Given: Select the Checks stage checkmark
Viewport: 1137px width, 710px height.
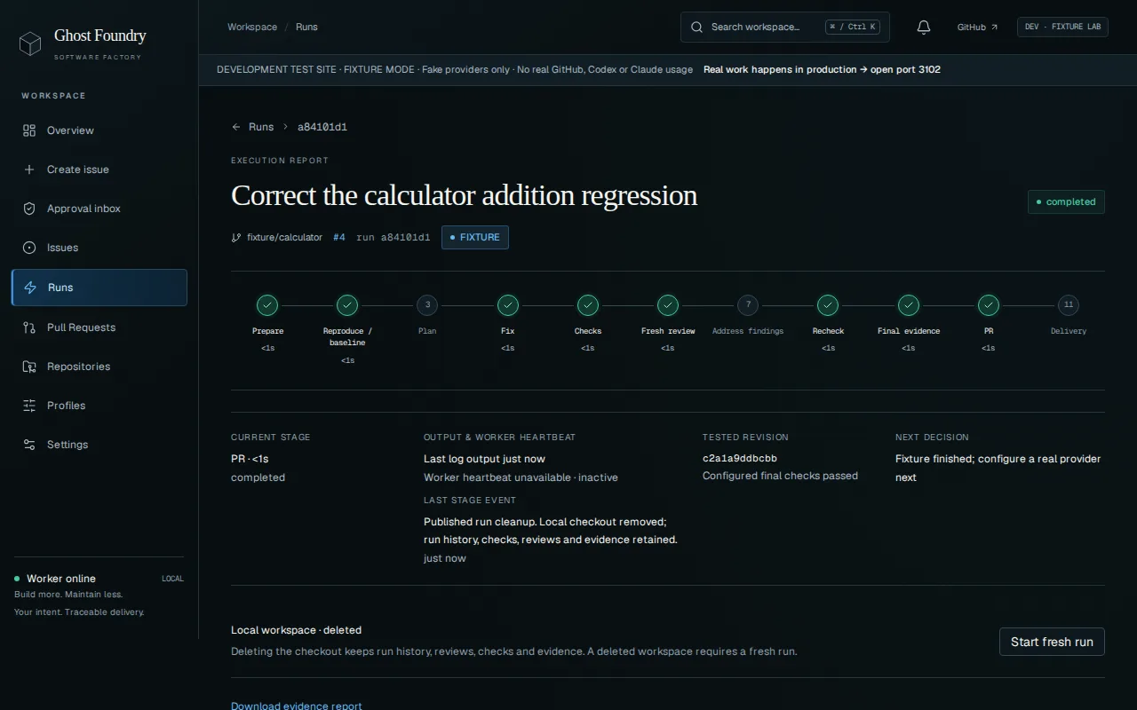Looking at the screenshot, I should pos(588,305).
